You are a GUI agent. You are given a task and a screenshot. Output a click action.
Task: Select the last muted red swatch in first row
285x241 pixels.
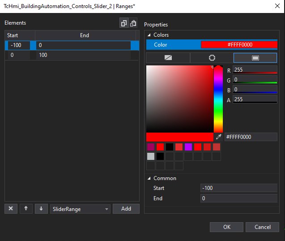[217, 147]
